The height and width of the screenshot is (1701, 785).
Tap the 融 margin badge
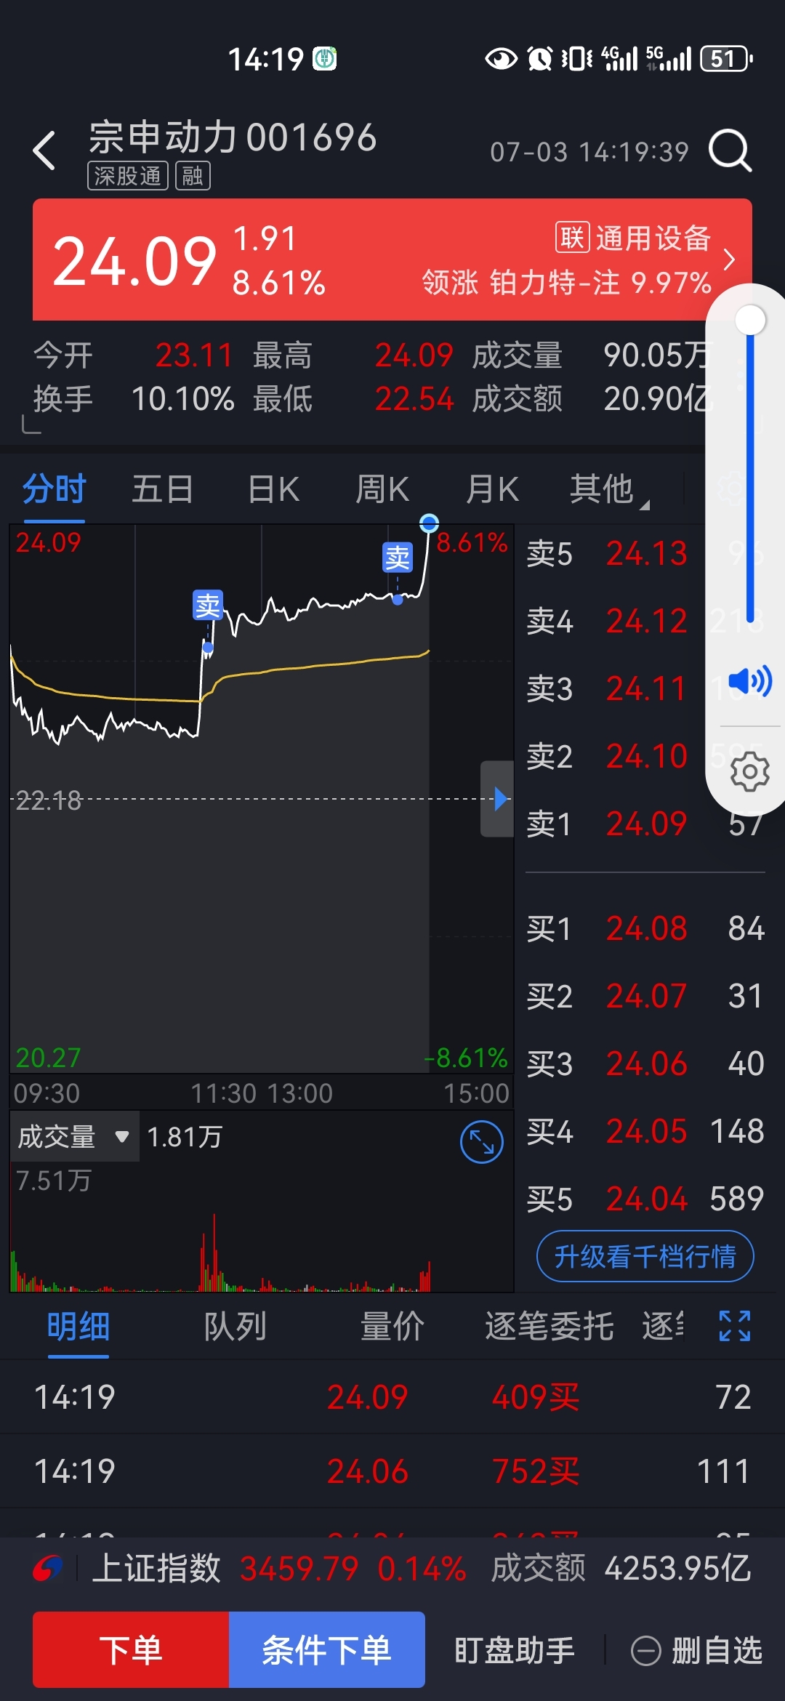[193, 176]
